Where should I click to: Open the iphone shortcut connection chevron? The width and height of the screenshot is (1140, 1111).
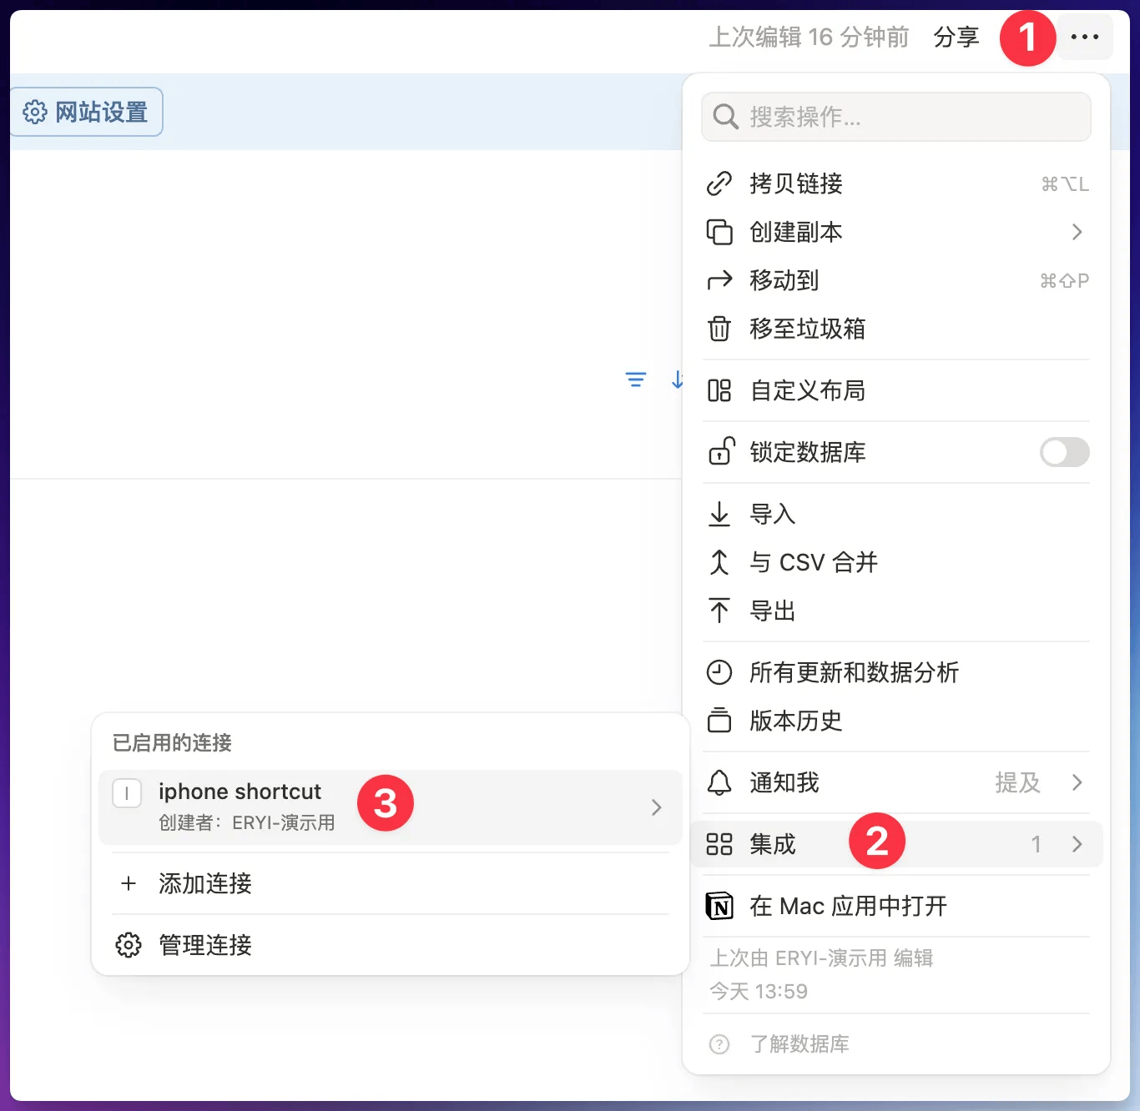(656, 807)
